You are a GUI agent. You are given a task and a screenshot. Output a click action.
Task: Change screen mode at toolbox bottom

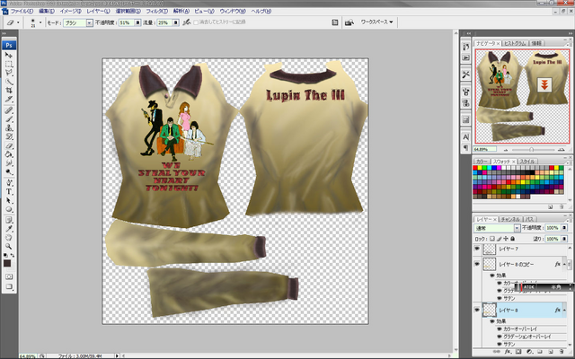(x=9, y=286)
